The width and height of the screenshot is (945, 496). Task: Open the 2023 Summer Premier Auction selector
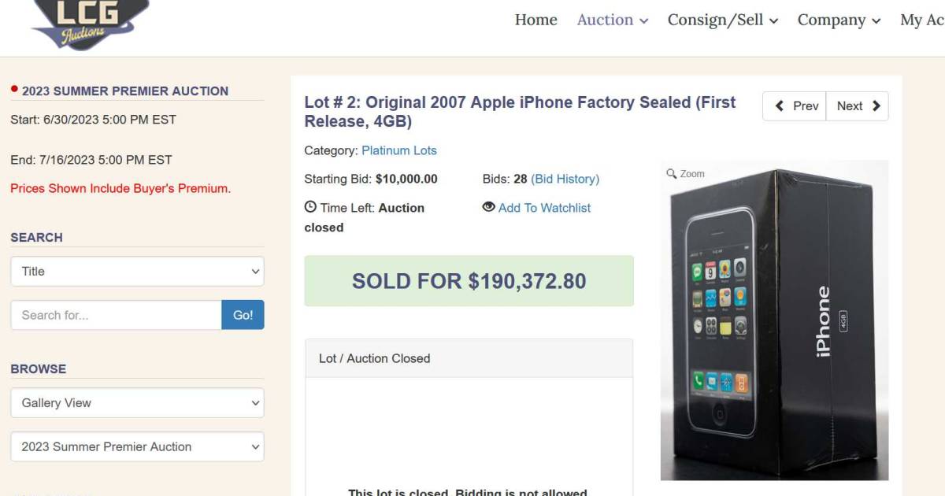[137, 446]
